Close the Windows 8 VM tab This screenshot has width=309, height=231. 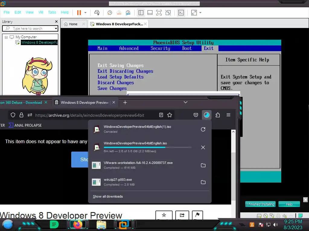[145, 24]
